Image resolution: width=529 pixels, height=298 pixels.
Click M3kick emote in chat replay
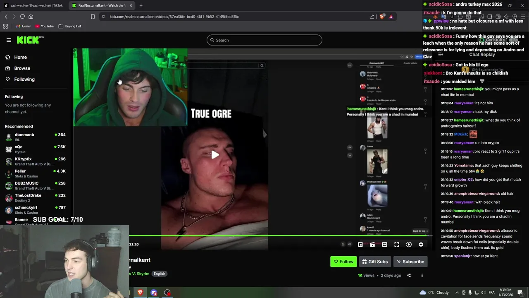473,134
